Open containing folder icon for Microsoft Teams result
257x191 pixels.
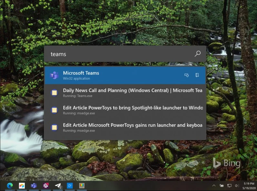pyautogui.click(x=197, y=75)
